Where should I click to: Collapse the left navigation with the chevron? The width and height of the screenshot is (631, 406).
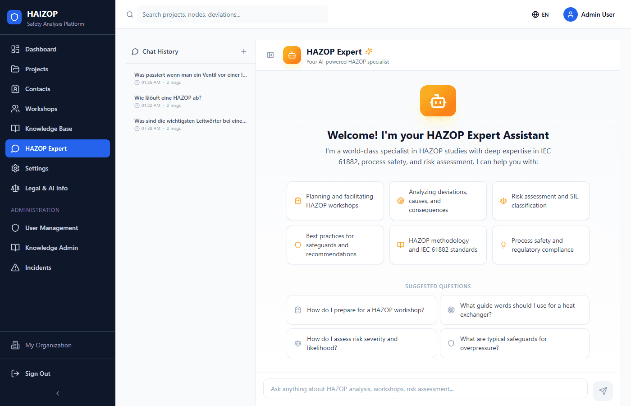57,393
